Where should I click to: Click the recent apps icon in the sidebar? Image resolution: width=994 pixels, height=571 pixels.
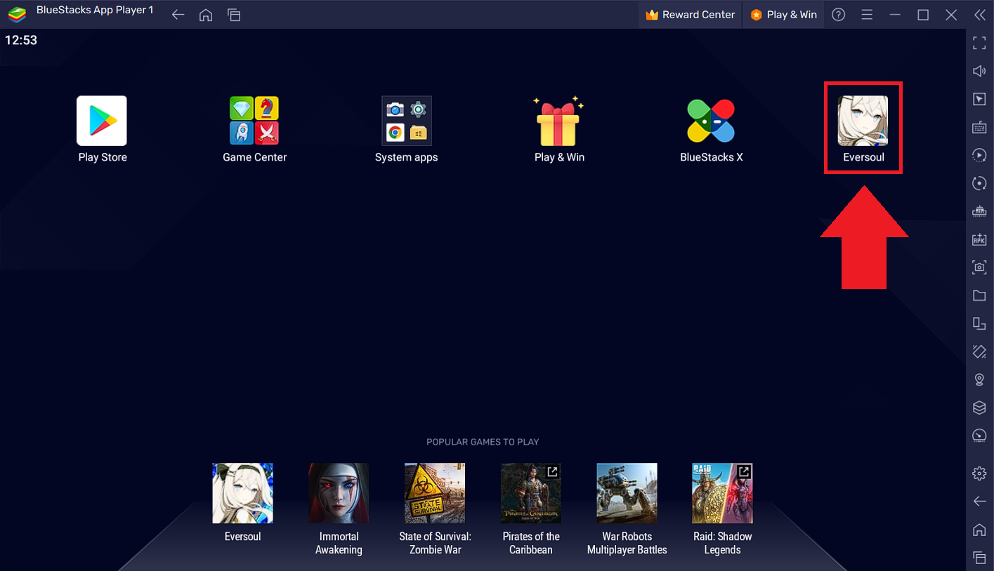pyautogui.click(x=979, y=557)
